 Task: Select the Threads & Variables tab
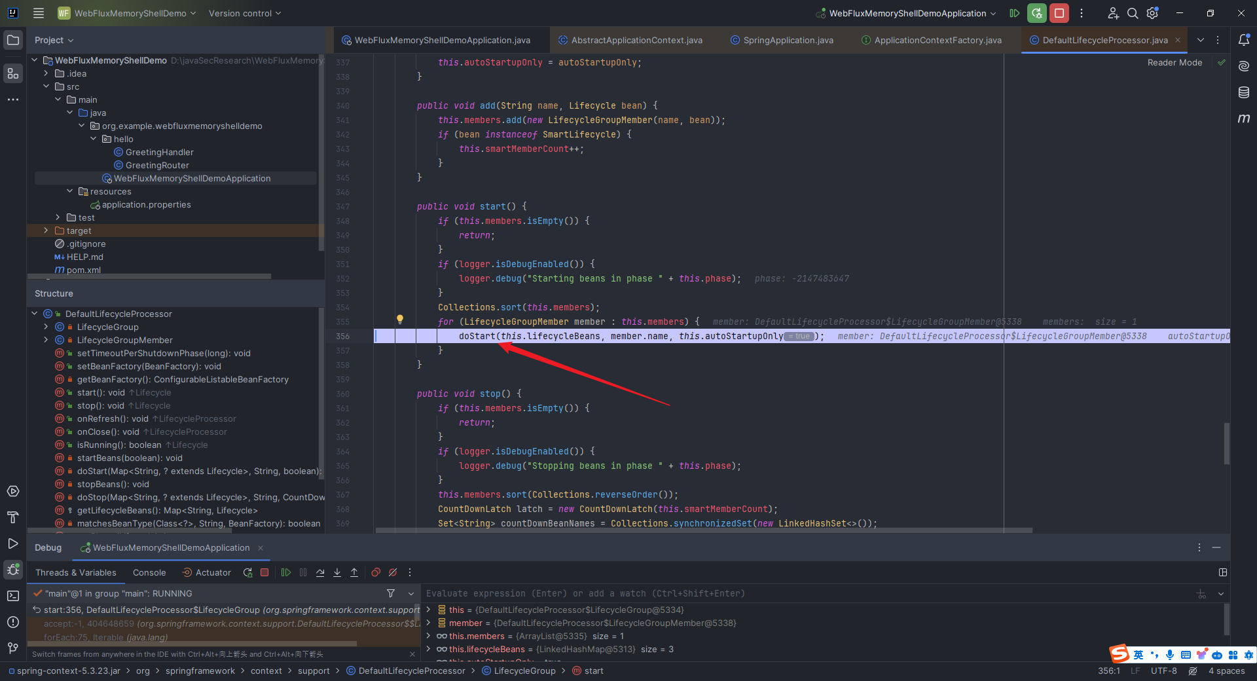[x=76, y=572]
